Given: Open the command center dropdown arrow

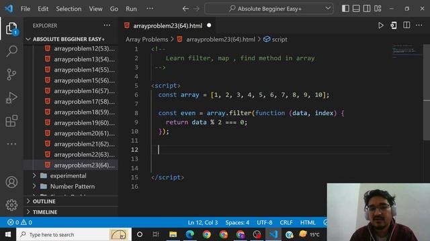Looking at the screenshot, I should pyautogui.click(x=328, y=9).
